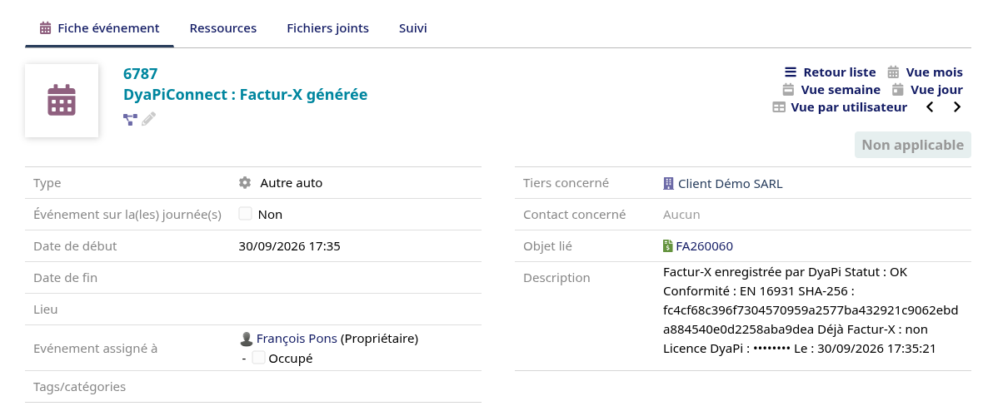Image resolution: width=998 pixels, height=416 pixels.
Task: Click the Description label
Action: pyautogui.click(x=556, y=278)
